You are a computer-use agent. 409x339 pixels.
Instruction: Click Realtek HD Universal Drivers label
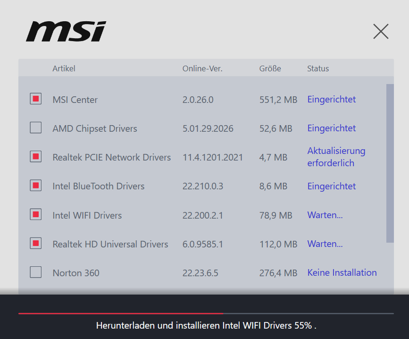coord(110,244)
